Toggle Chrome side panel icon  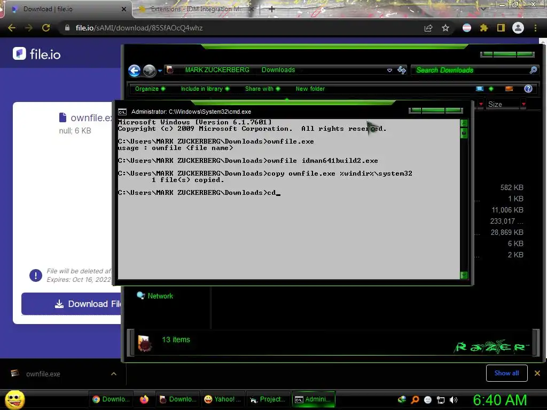click(x=501, y=28)
